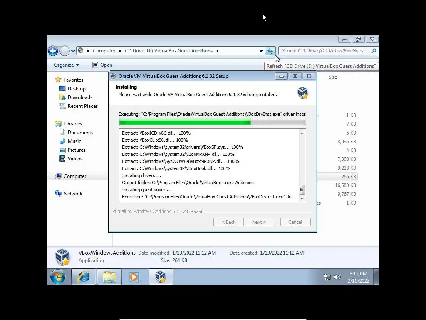
Task: Click the setup dialog title bar icon
Action: [x=113, y=76]
